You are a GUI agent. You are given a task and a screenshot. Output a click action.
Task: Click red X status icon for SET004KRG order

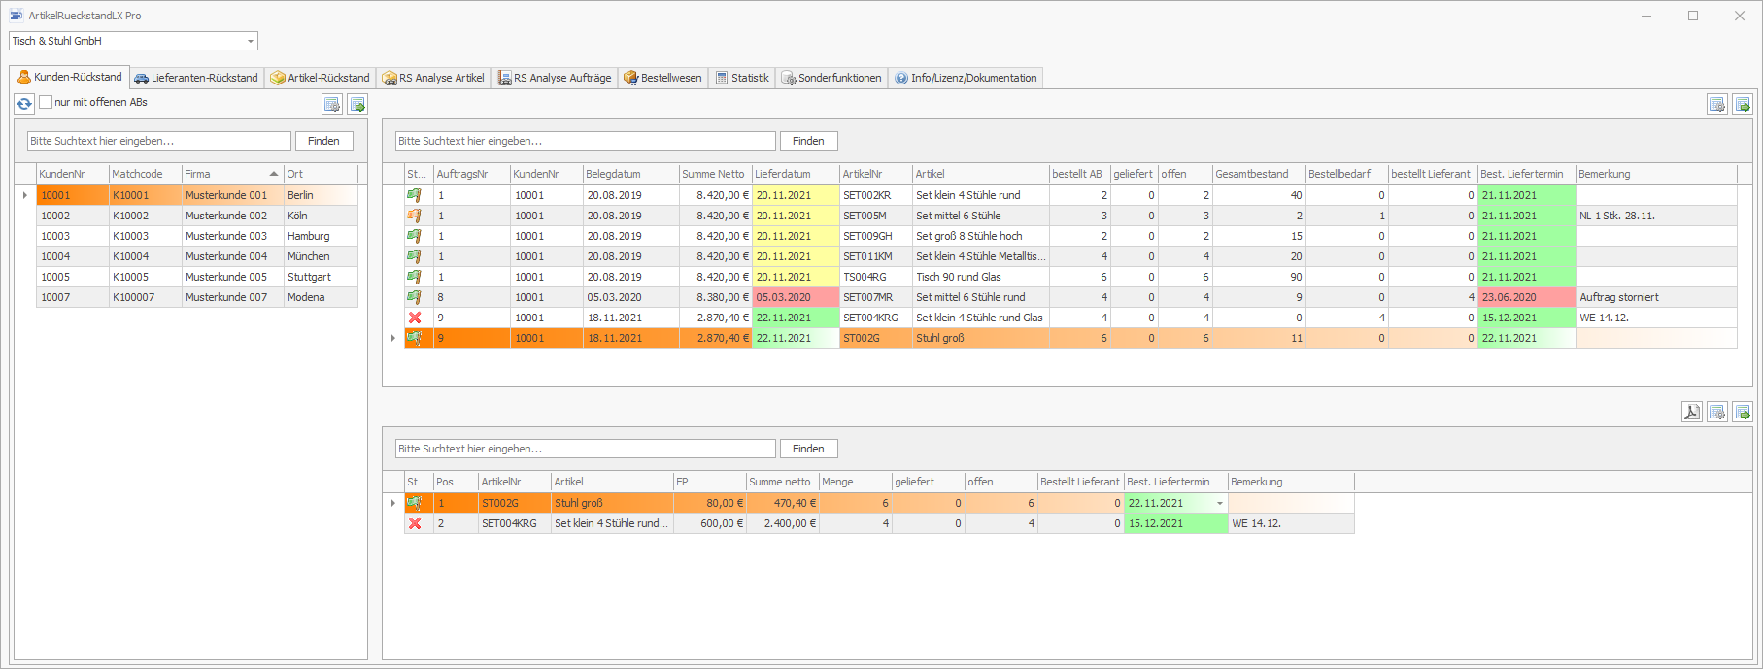pos(415,318)
